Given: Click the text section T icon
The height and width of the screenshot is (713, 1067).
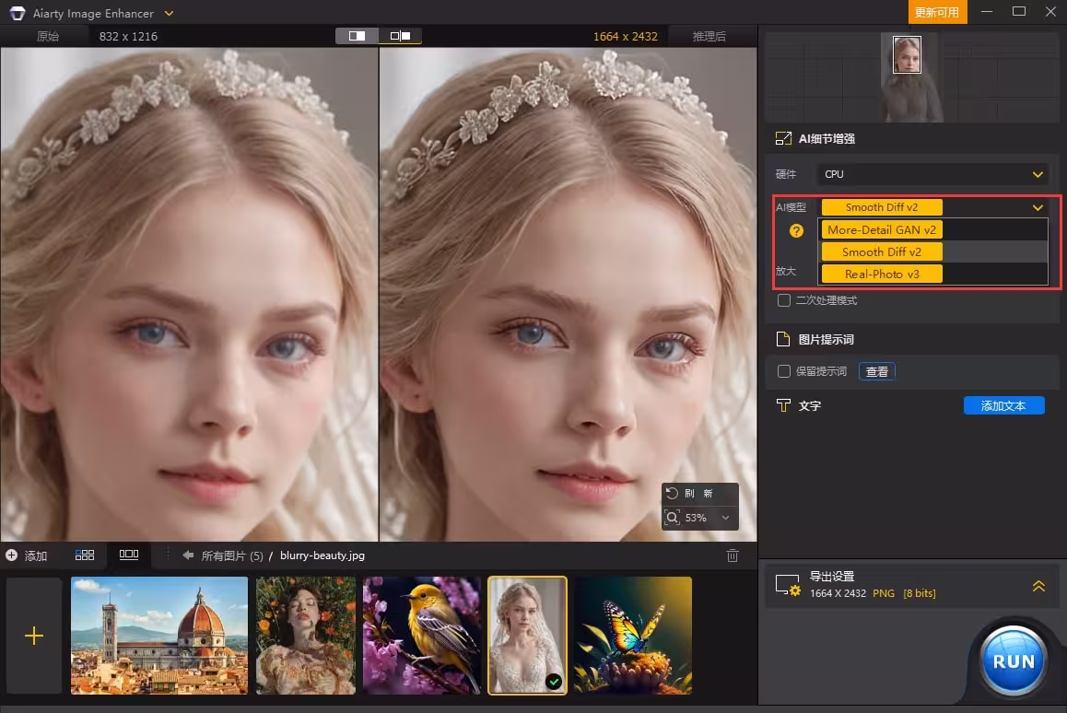Looking at the screenshot, I should point(783,406).
